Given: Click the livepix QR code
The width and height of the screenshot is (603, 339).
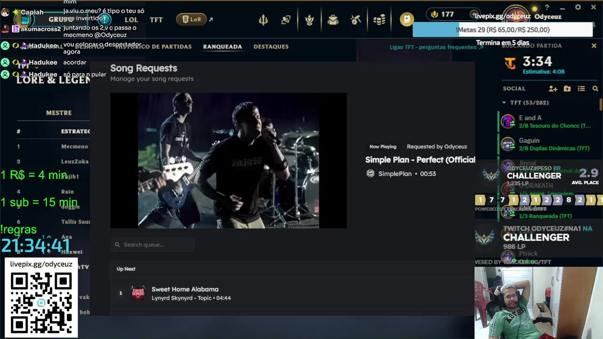Looking at the screenshot, I should pyautogui.click(x=41, y=304).
